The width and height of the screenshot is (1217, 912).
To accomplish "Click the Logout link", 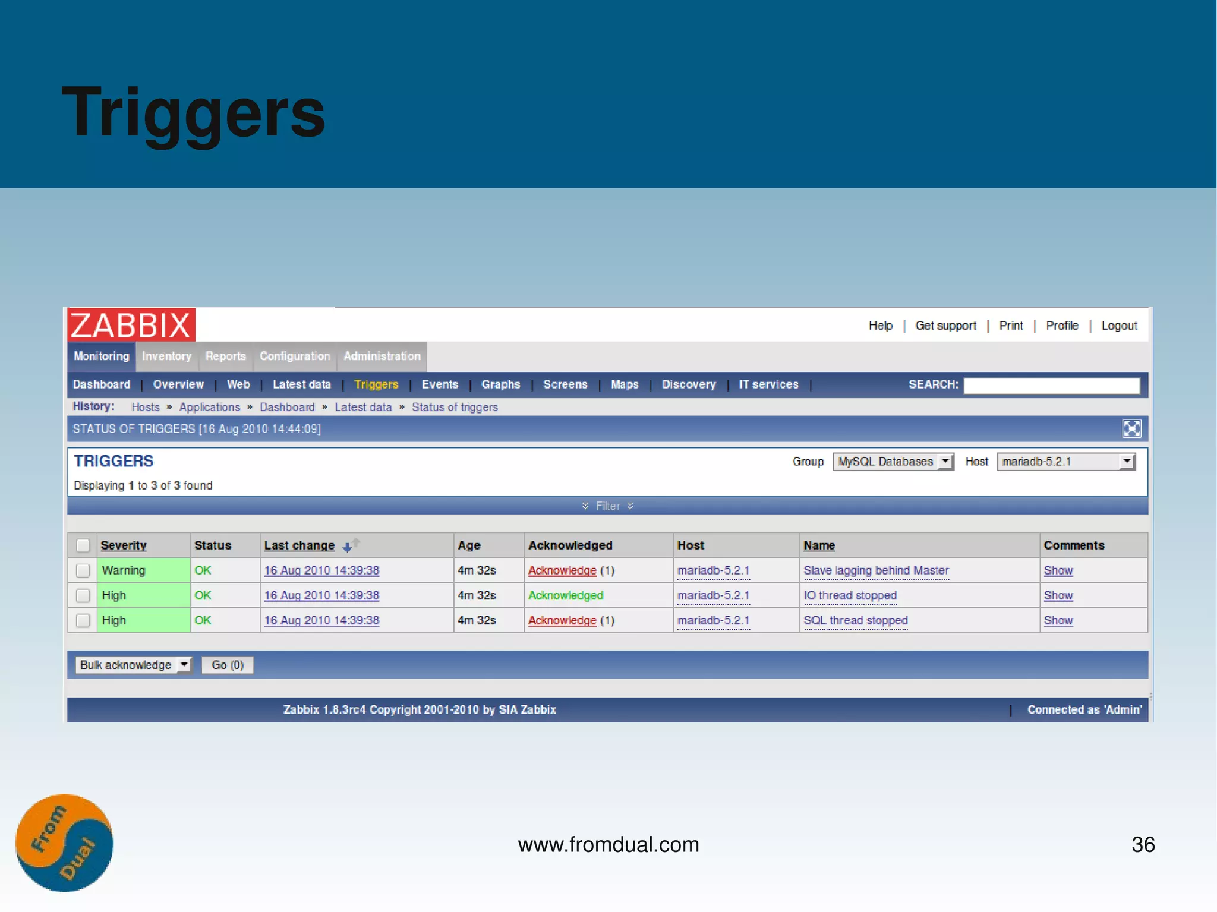I will click(1120, 326).
